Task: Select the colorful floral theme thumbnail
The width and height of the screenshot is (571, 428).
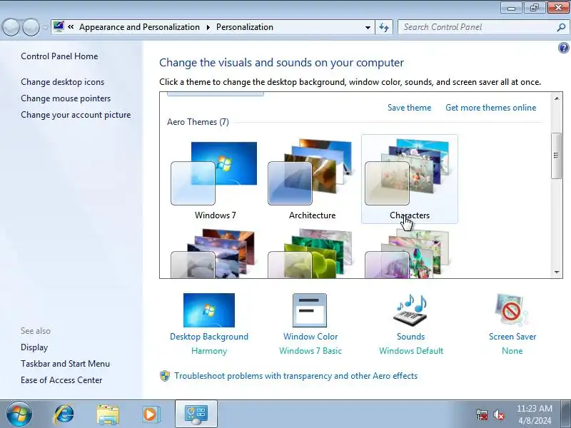Action: click(x=408, y=254)
